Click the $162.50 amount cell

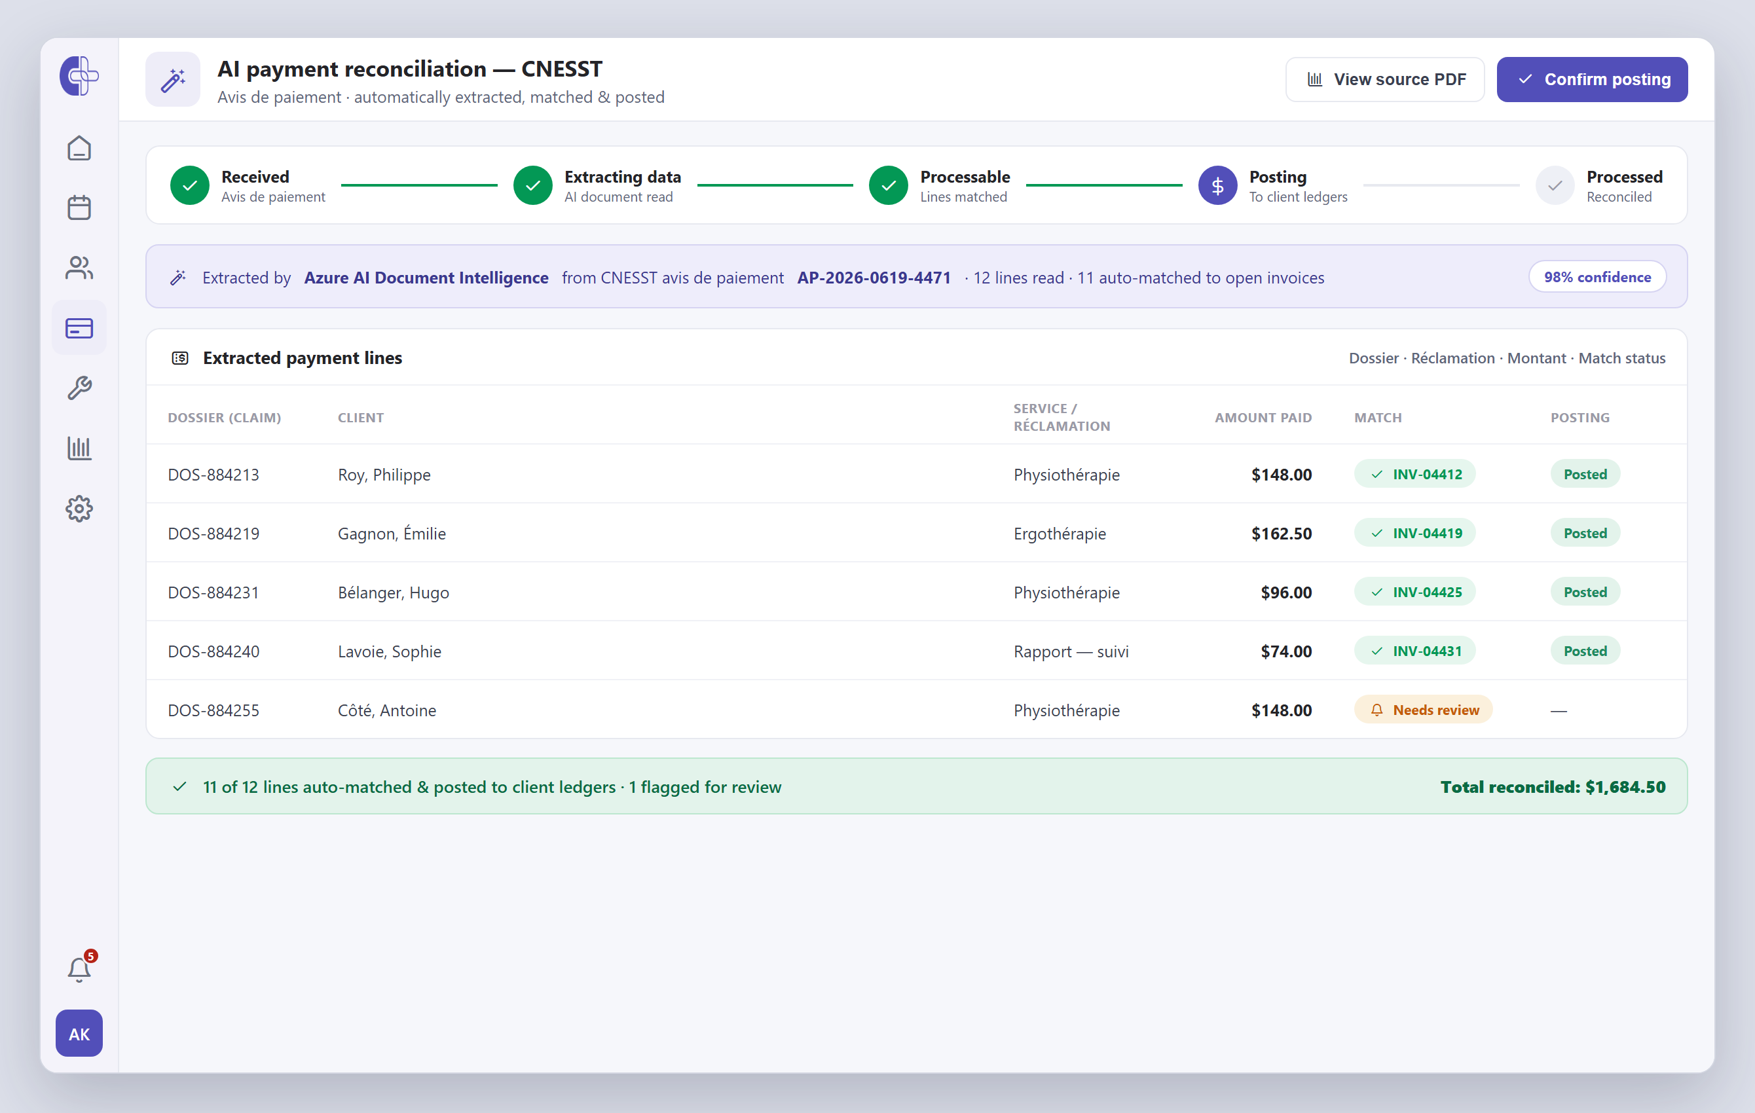[1282, 534]
